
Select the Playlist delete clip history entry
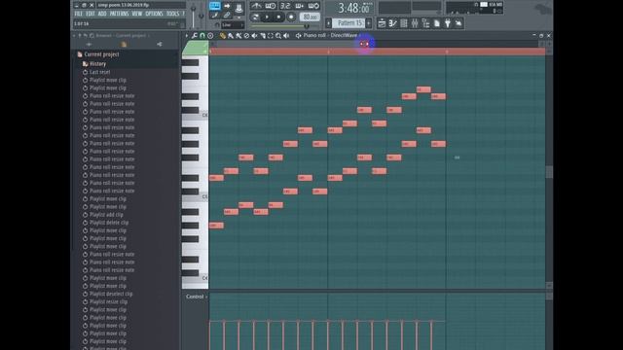click(109, 223)
